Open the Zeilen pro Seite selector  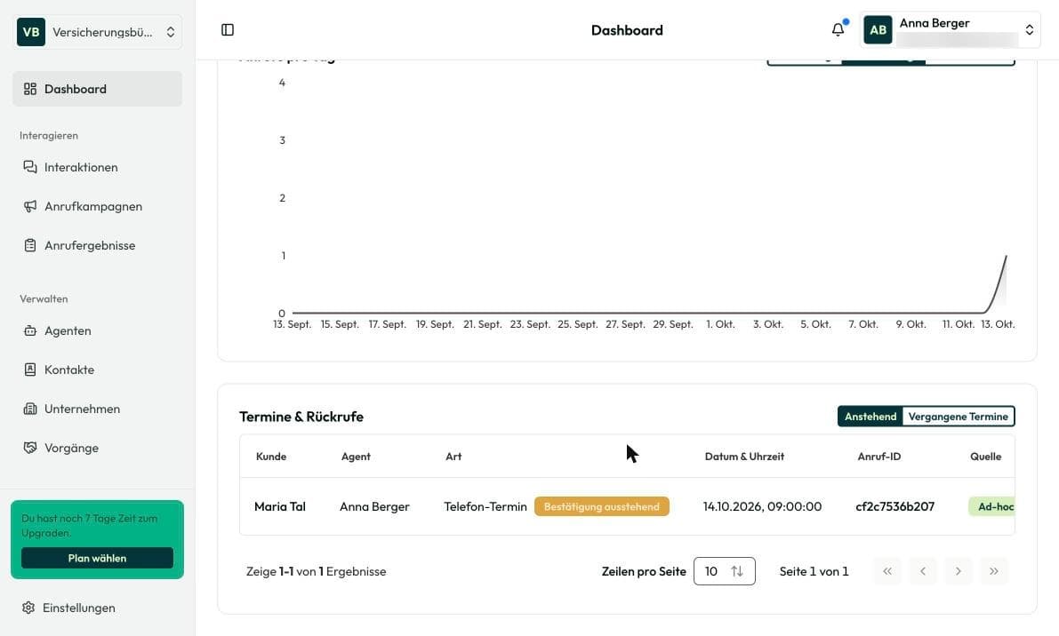click(724, 571)
